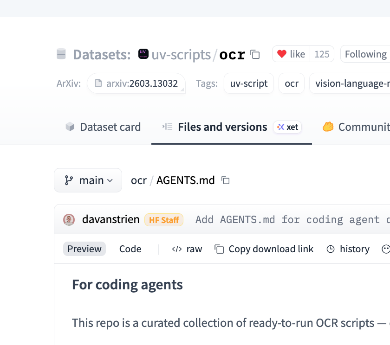Screen dimensions: 390x345
Task: Click davanstrien's profile avatar
Action: coord(69,219)
